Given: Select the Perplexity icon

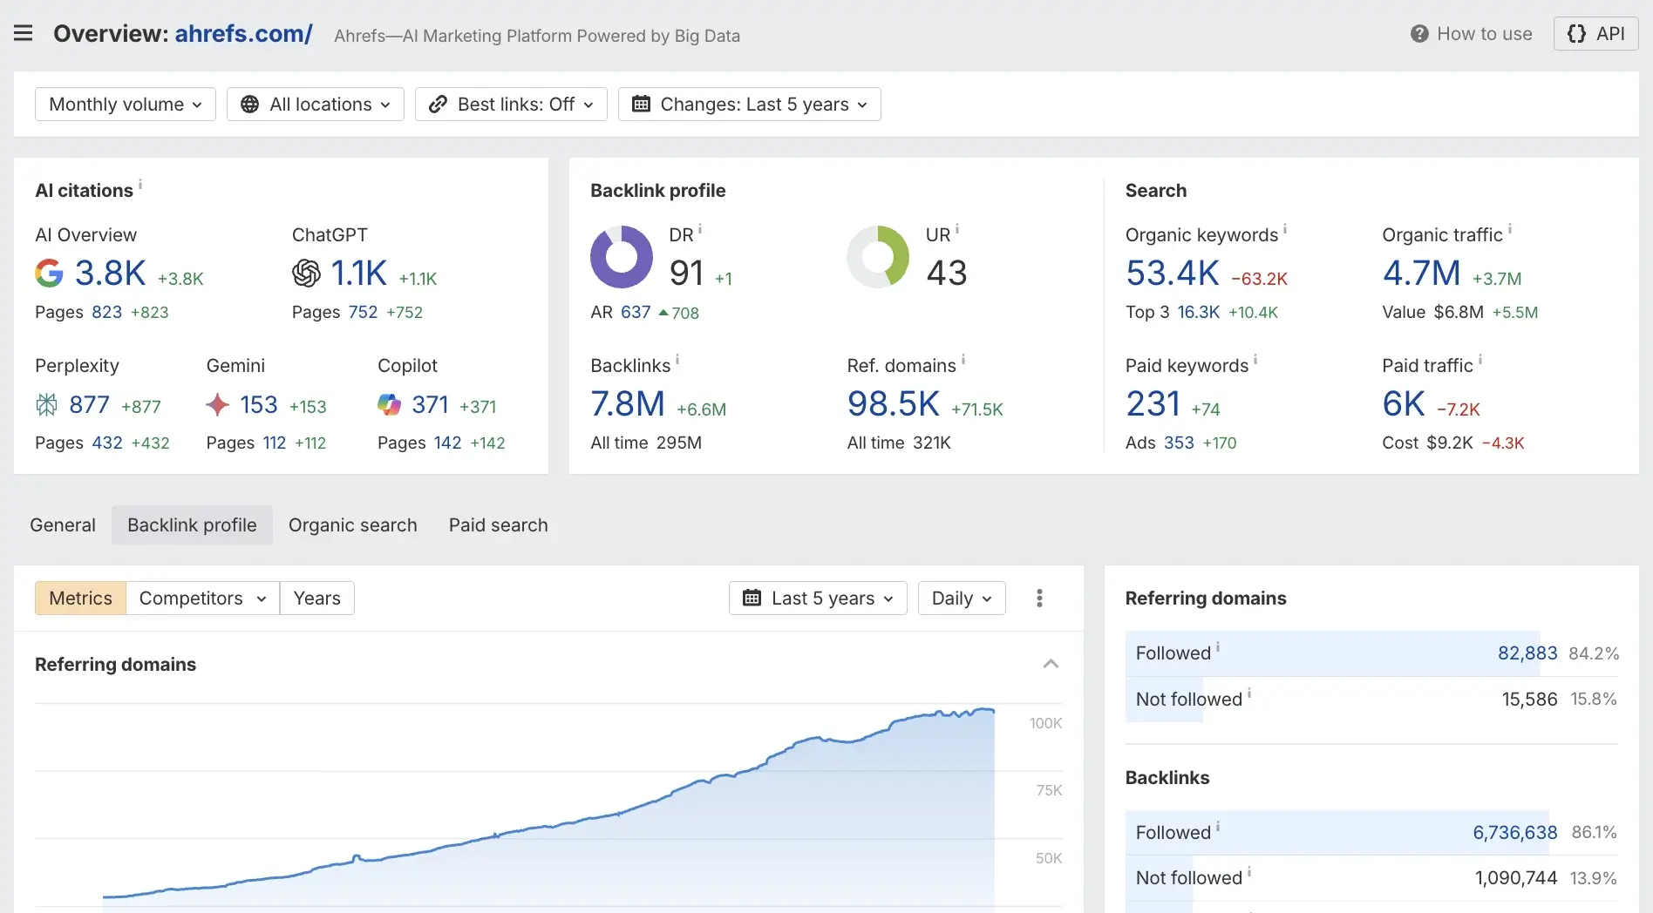Looking at the screenshot, I should coord(47,403).
